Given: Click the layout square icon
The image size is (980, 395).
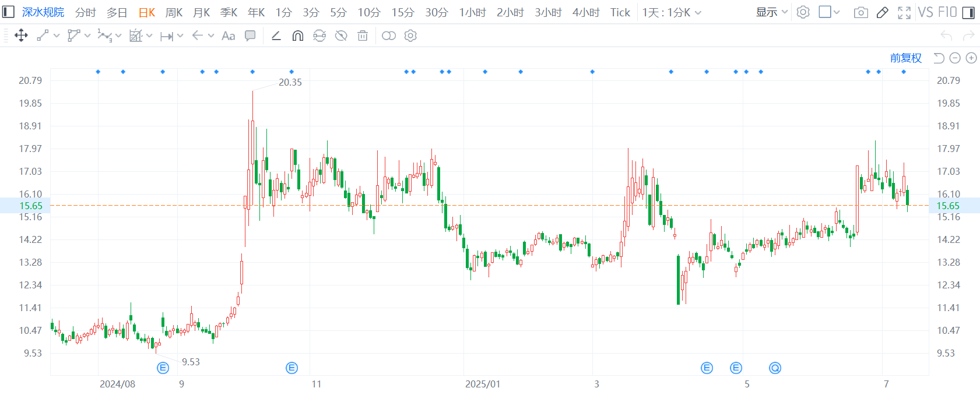Looking at the screenshot, I should [x=825, y=12].
